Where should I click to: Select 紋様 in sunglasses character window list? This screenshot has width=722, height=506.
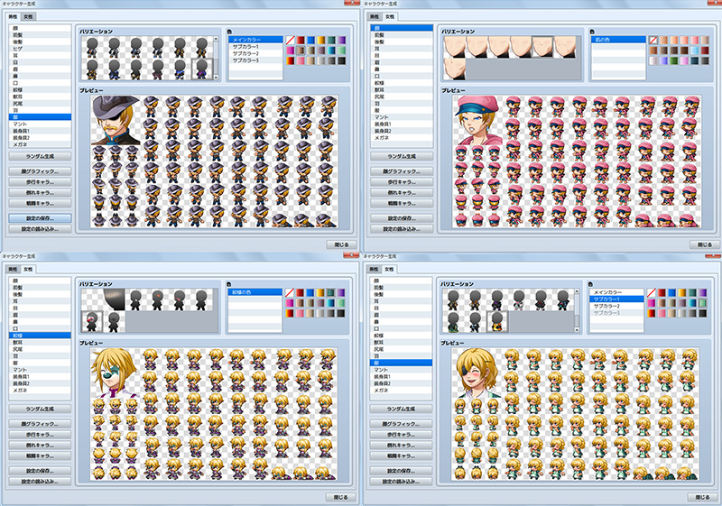(x=40, y=336)
